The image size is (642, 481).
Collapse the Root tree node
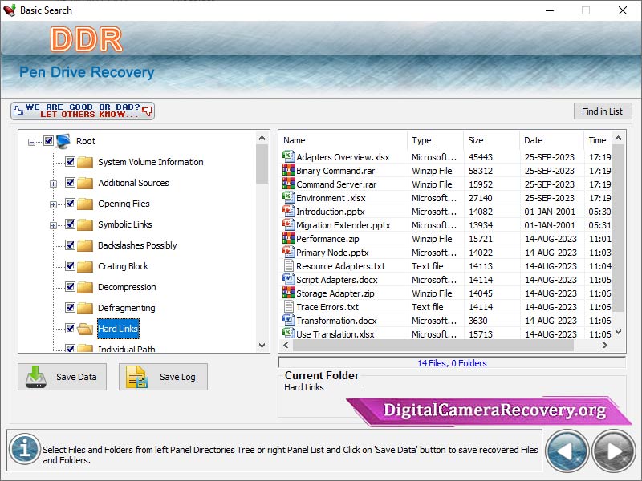32,142
